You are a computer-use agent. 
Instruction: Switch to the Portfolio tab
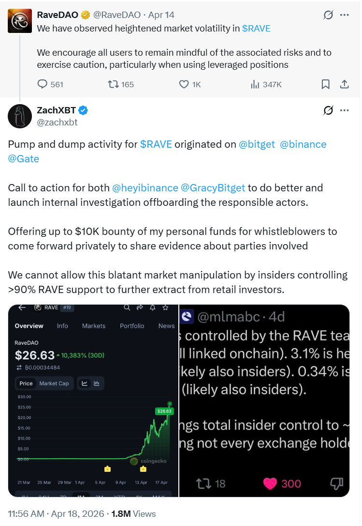coord(132,326)
